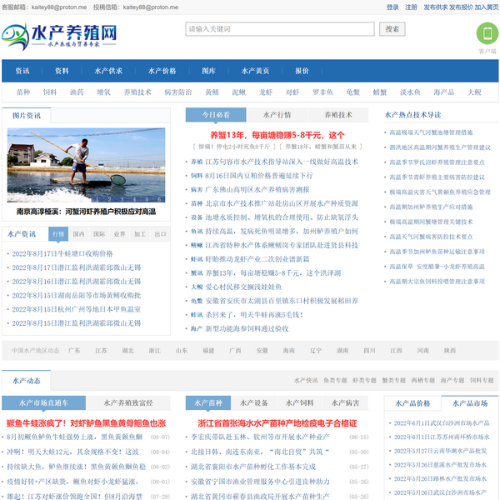Select the 出口 tab under 水产资讯
This screenshot has width=500, height=500.
[159, 234]
